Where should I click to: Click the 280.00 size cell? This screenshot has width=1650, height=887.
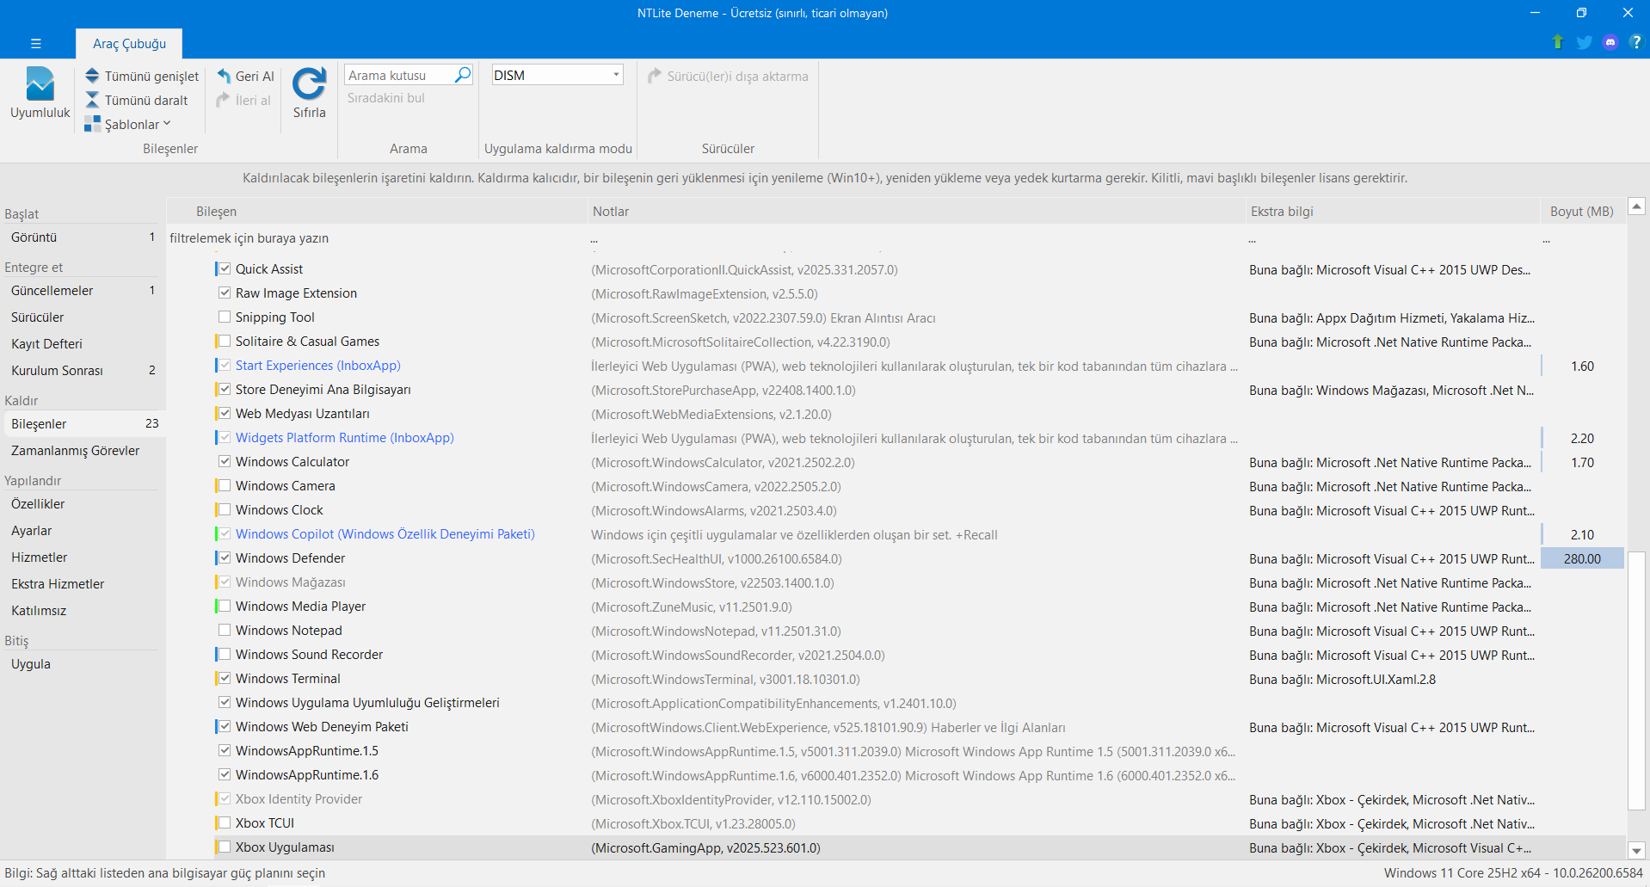coord(1582,558)
